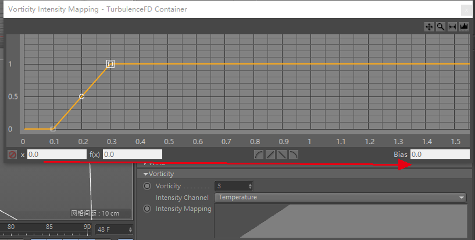Click the Vorticity value field showing 3
Viewport: 475px width, 240px height.
pos(231,186)
